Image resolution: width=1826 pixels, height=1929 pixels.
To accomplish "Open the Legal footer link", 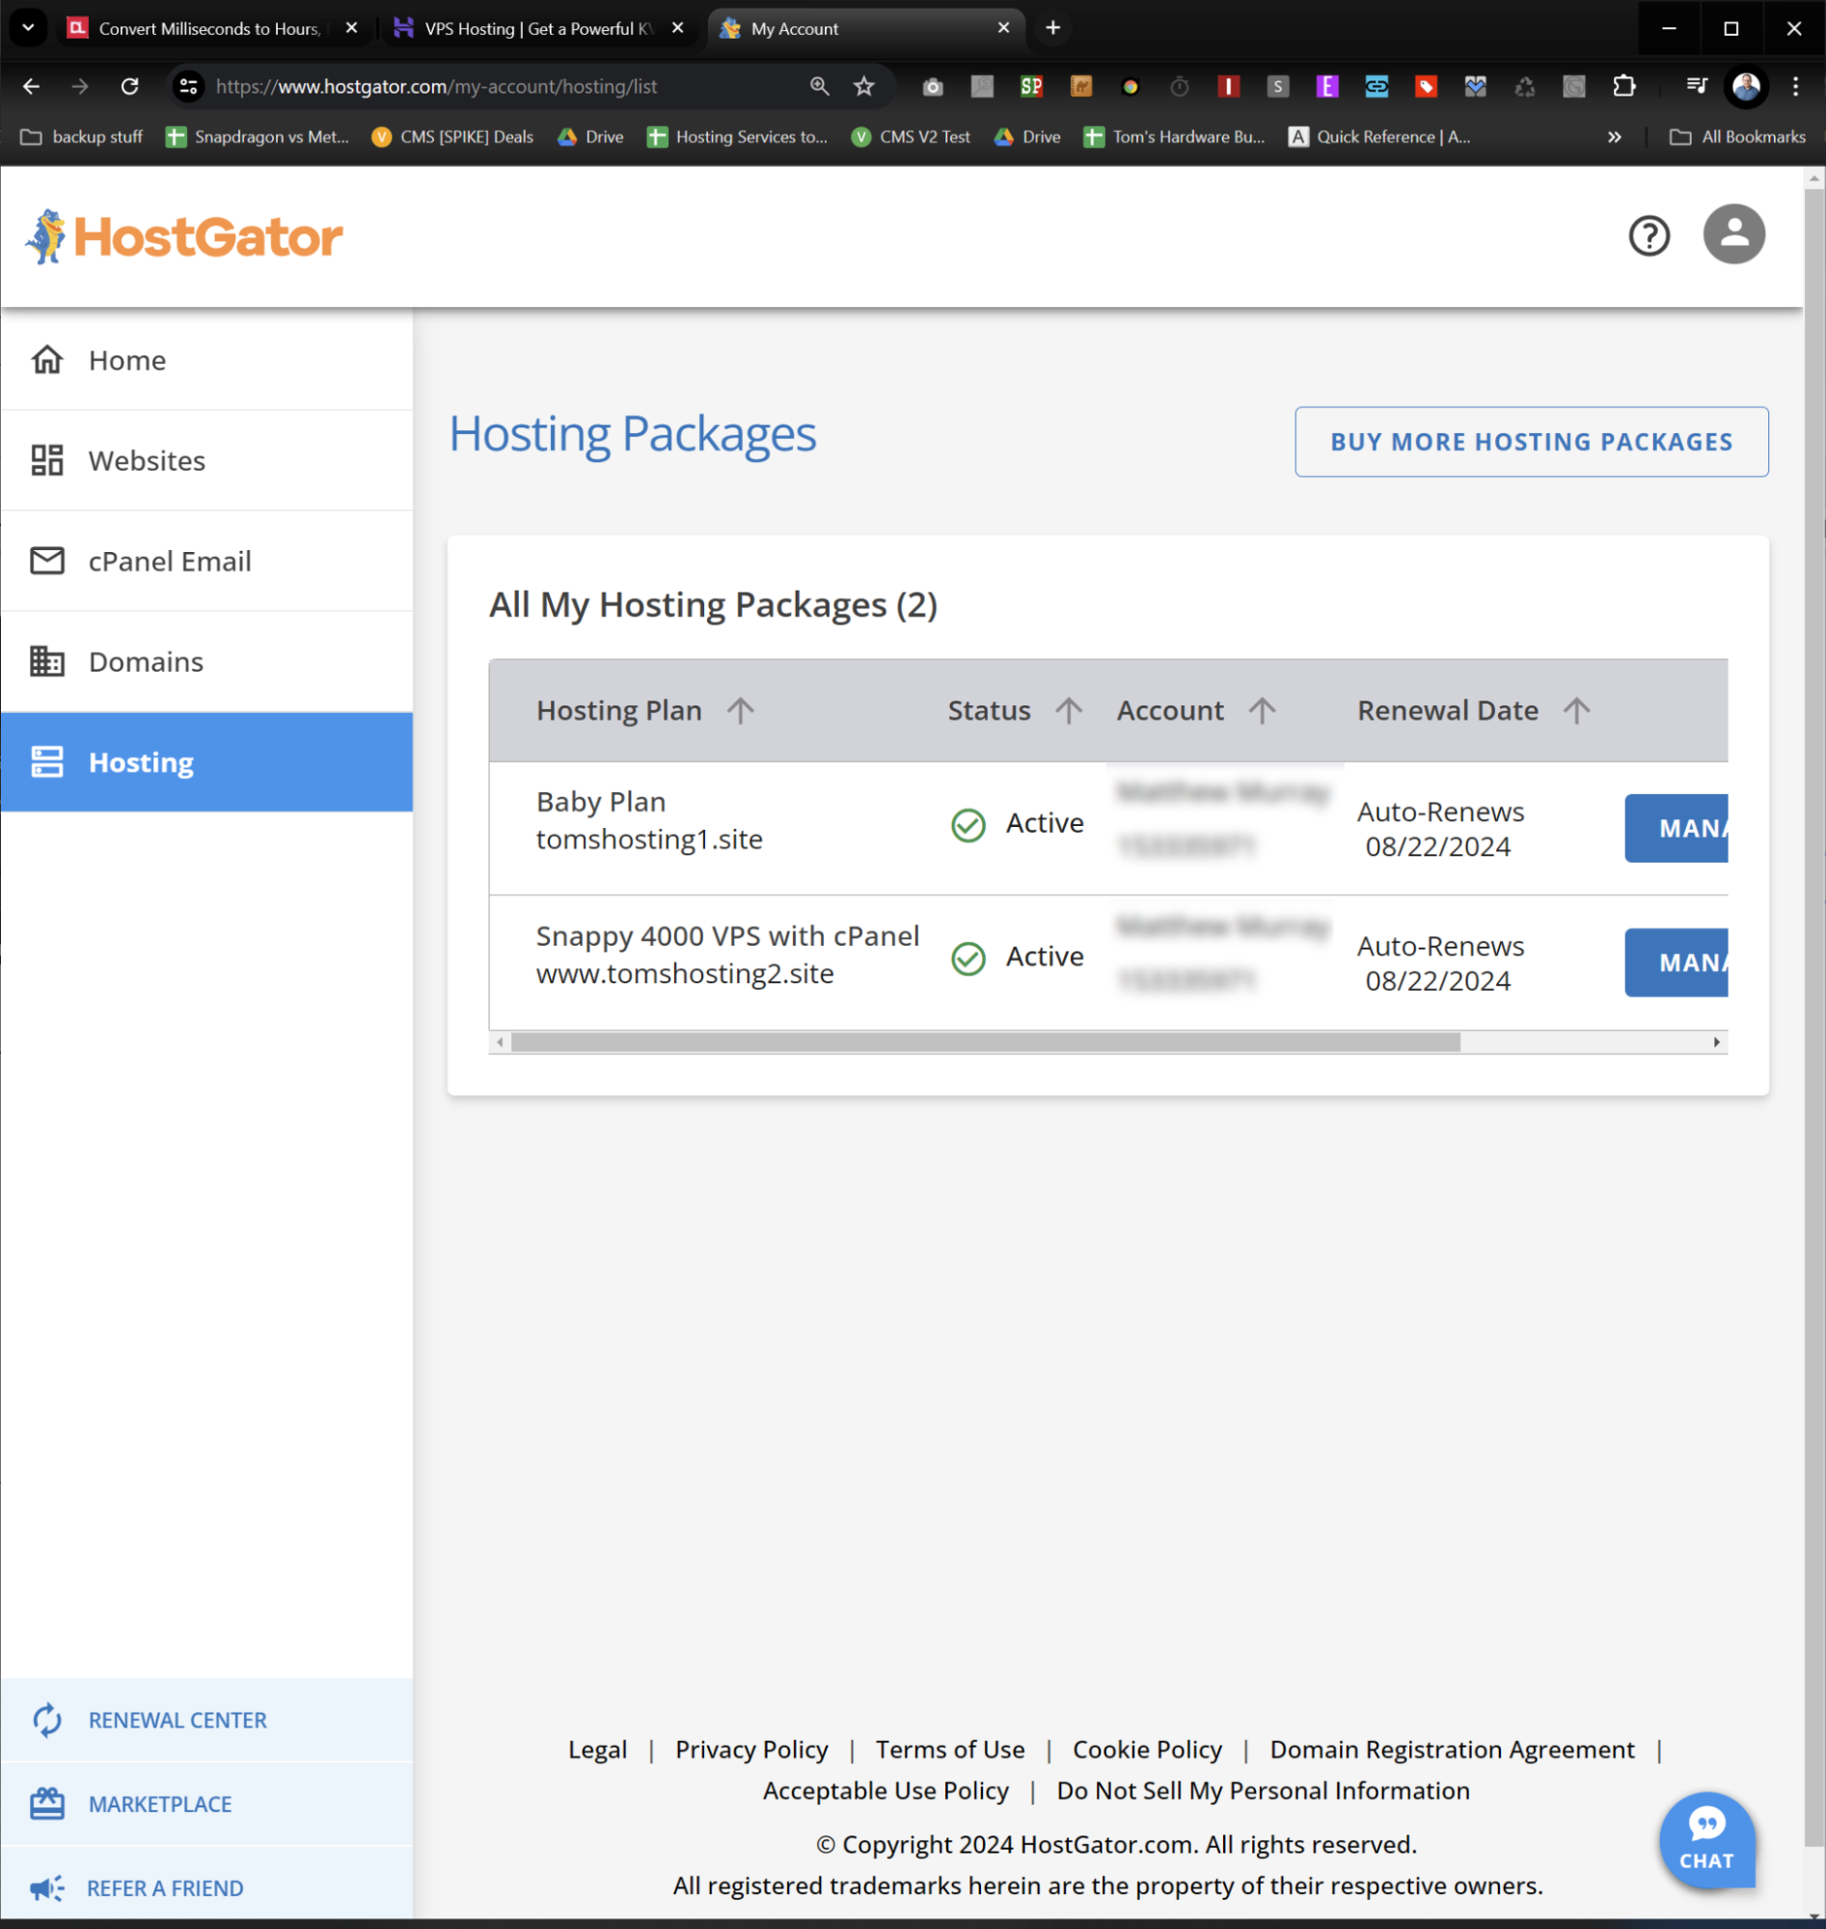I will coord(598,1750).
